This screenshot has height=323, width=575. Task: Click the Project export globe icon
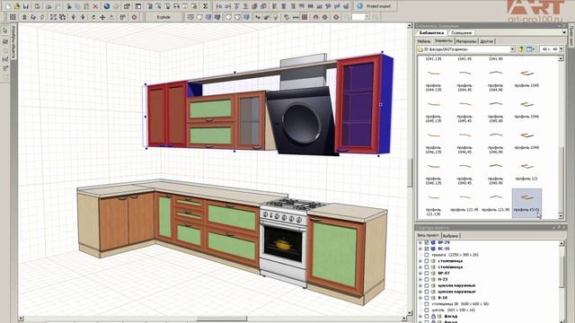pos(359,6)
